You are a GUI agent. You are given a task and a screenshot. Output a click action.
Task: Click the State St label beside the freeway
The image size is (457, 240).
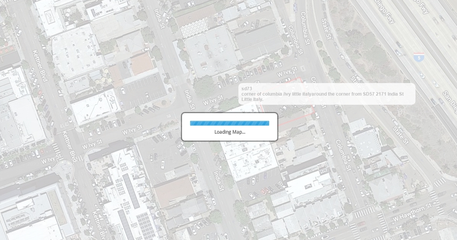400,134
